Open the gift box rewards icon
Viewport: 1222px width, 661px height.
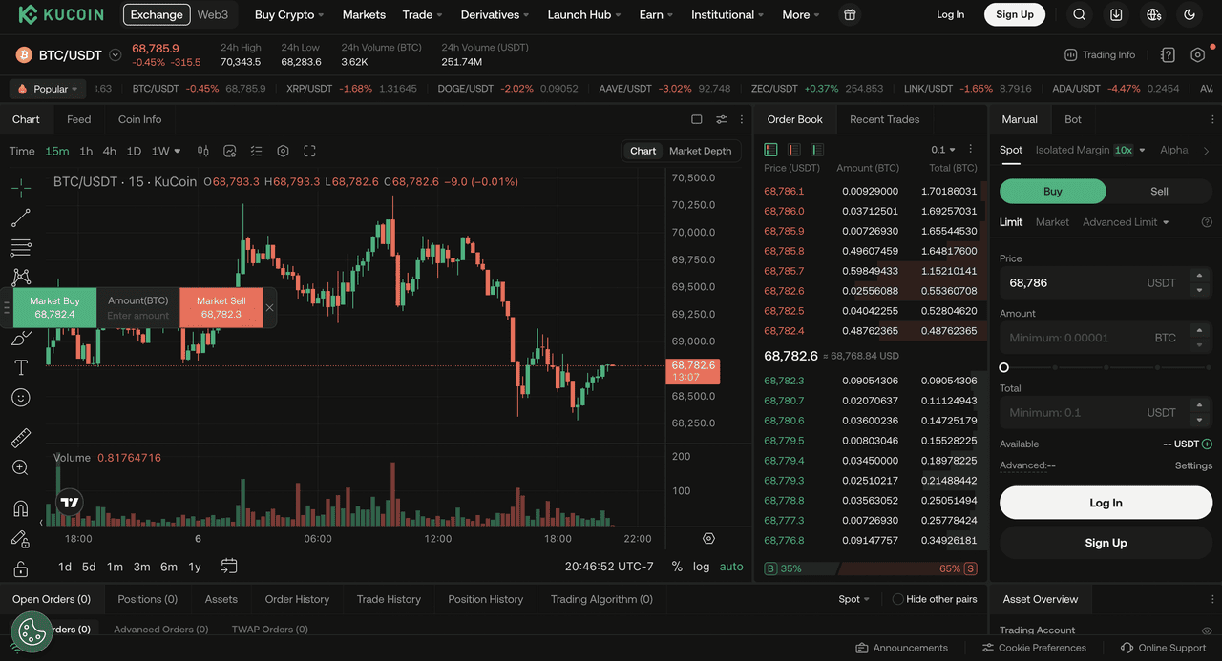point(850,14)
